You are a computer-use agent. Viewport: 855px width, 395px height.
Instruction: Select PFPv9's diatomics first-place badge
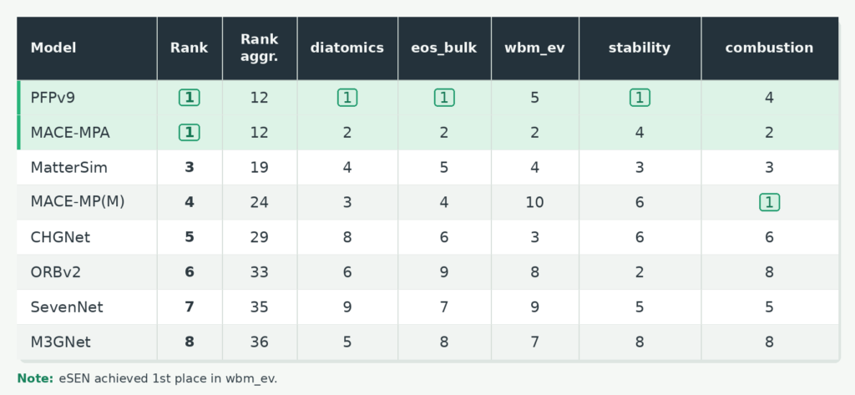tap(347, 98)
